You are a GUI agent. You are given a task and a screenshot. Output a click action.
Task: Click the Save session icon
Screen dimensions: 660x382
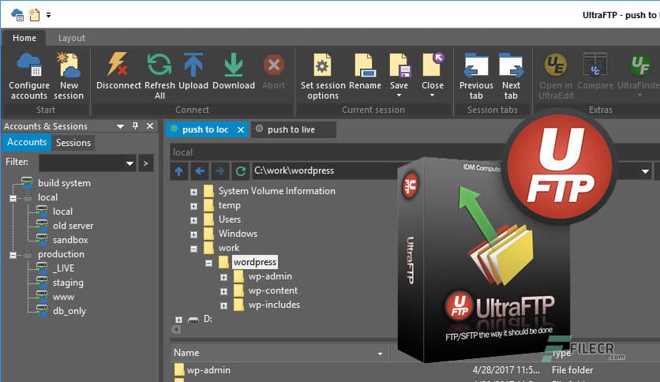pos(399,66)
